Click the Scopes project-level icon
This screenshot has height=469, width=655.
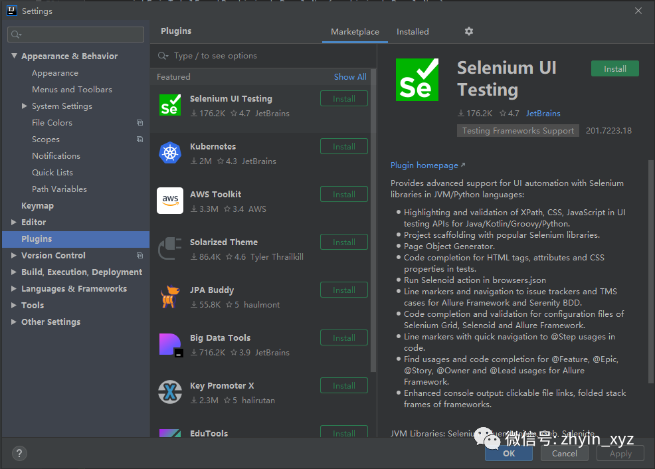pos(140,139)
